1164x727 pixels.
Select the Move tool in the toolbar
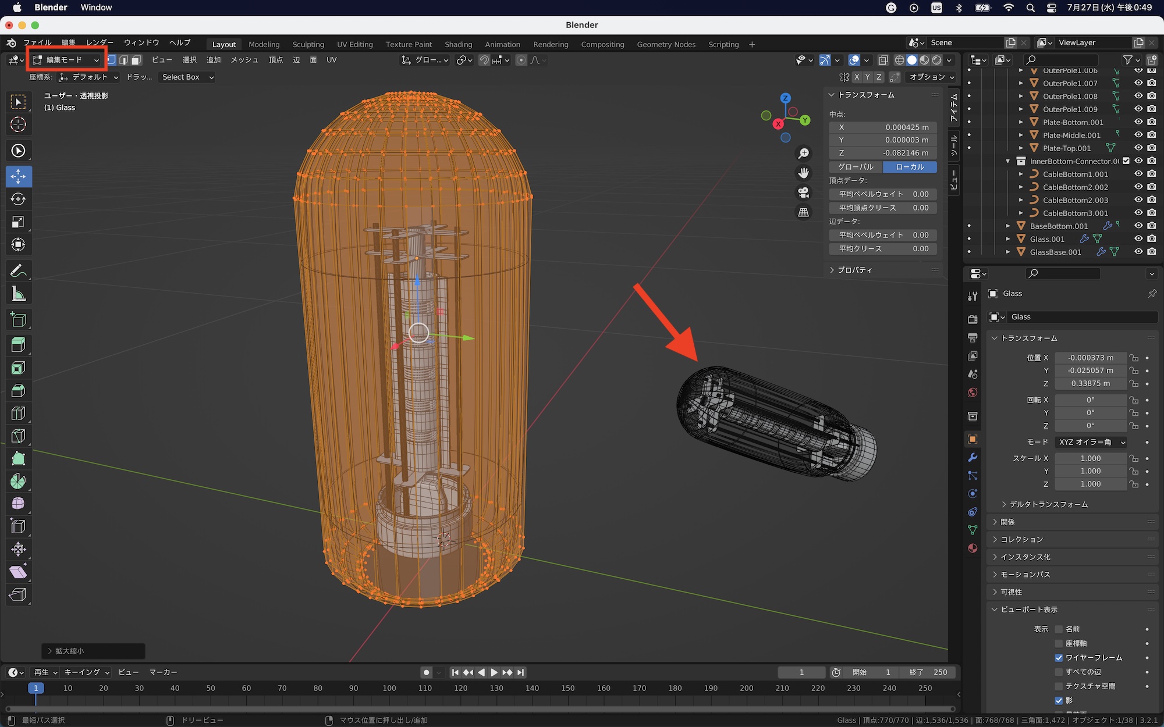point(18,176)
